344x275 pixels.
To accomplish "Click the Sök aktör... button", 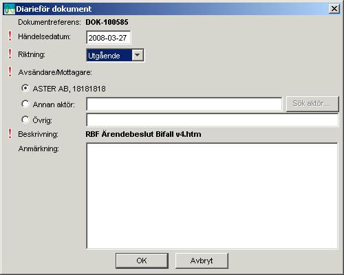I will [x=312, y=104].
